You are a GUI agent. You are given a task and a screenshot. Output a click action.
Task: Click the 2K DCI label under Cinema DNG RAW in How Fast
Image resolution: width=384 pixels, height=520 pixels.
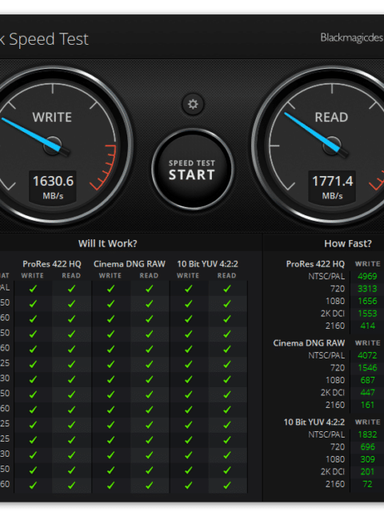(x=332, y=393)
